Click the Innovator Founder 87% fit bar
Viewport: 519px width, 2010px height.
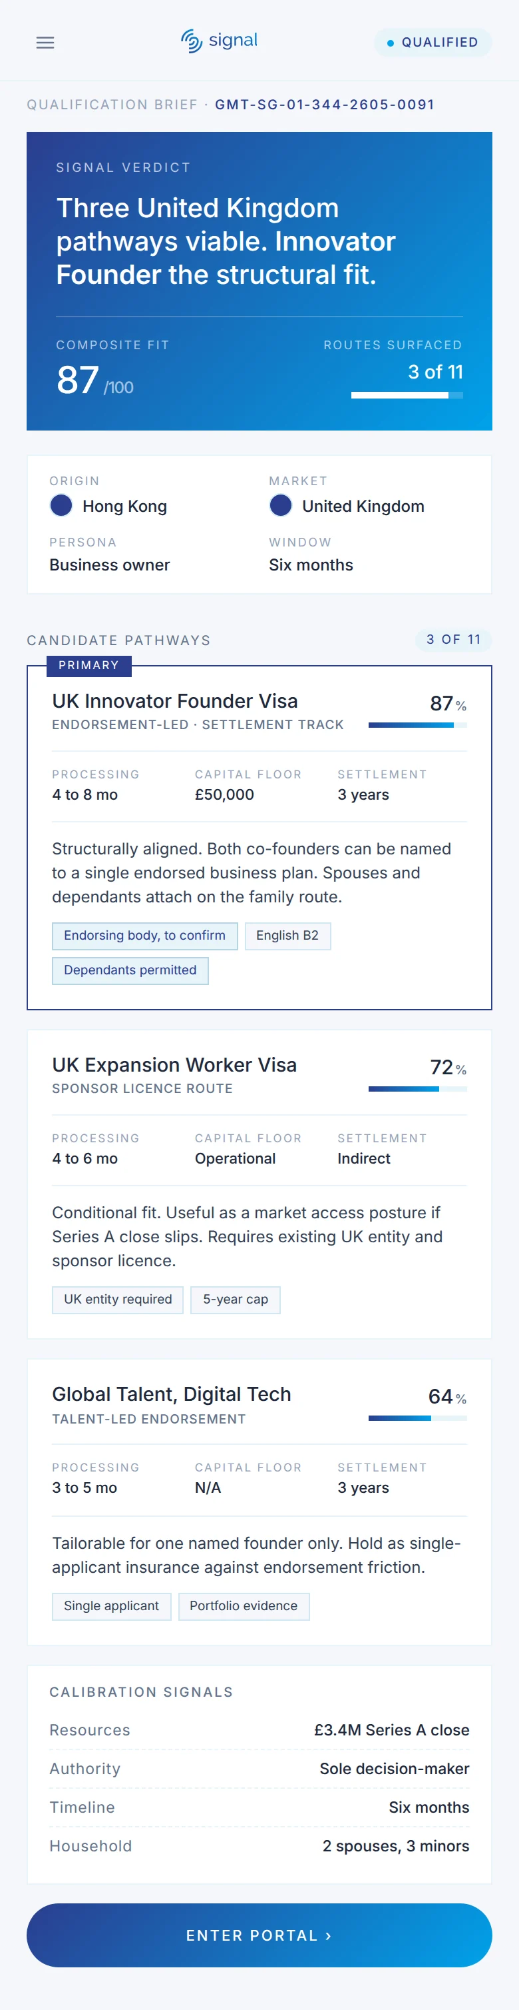pyautogui.click(x=418, y=725)
